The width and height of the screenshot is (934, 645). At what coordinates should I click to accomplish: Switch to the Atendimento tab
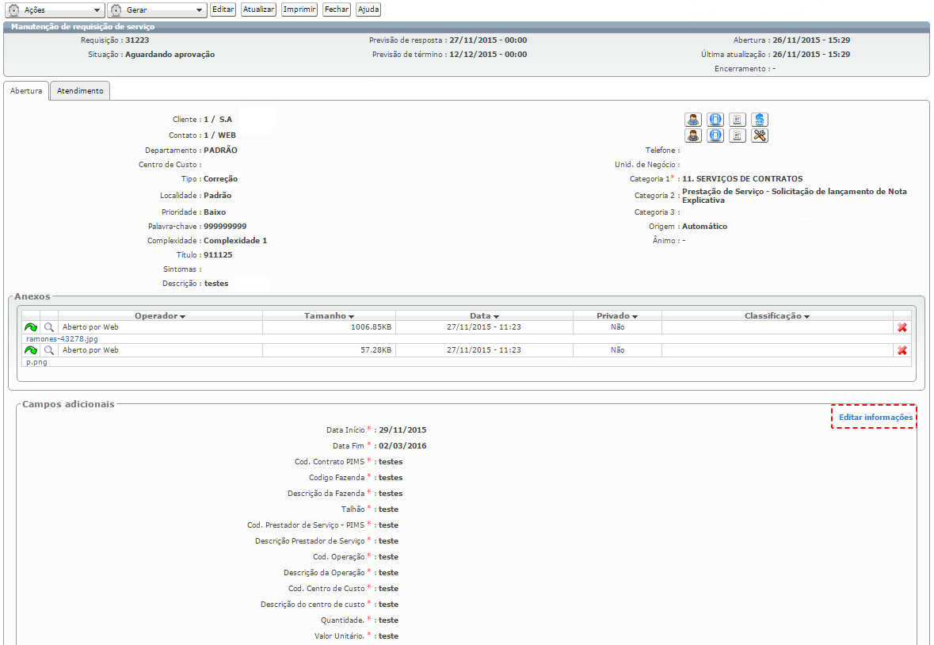[80, 91]
